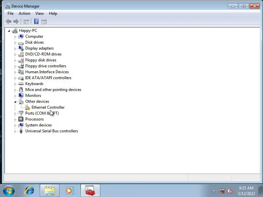Select the Processors label
The image size is (263, 197).
pos(35,119)
